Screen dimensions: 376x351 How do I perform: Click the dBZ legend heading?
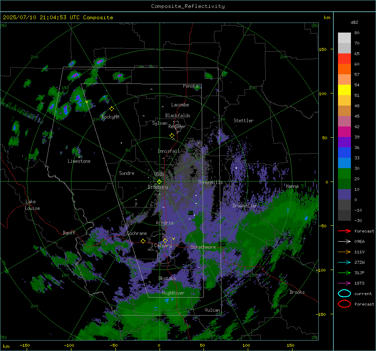(x=354, y=22)
